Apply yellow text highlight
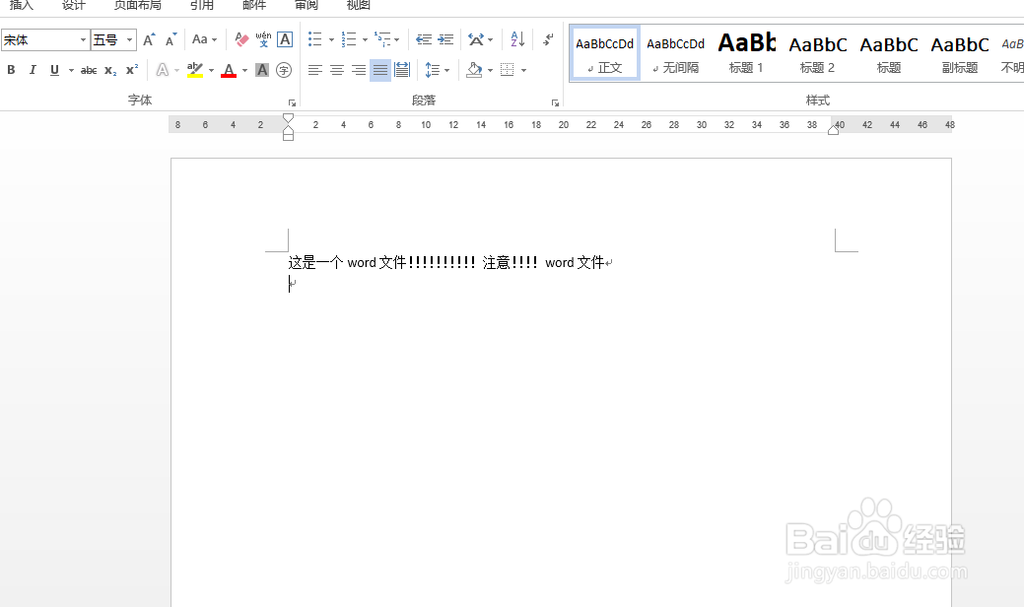The height and width of the screenshot is (607, 1024). pyautogui.click(x=194, y=70)
